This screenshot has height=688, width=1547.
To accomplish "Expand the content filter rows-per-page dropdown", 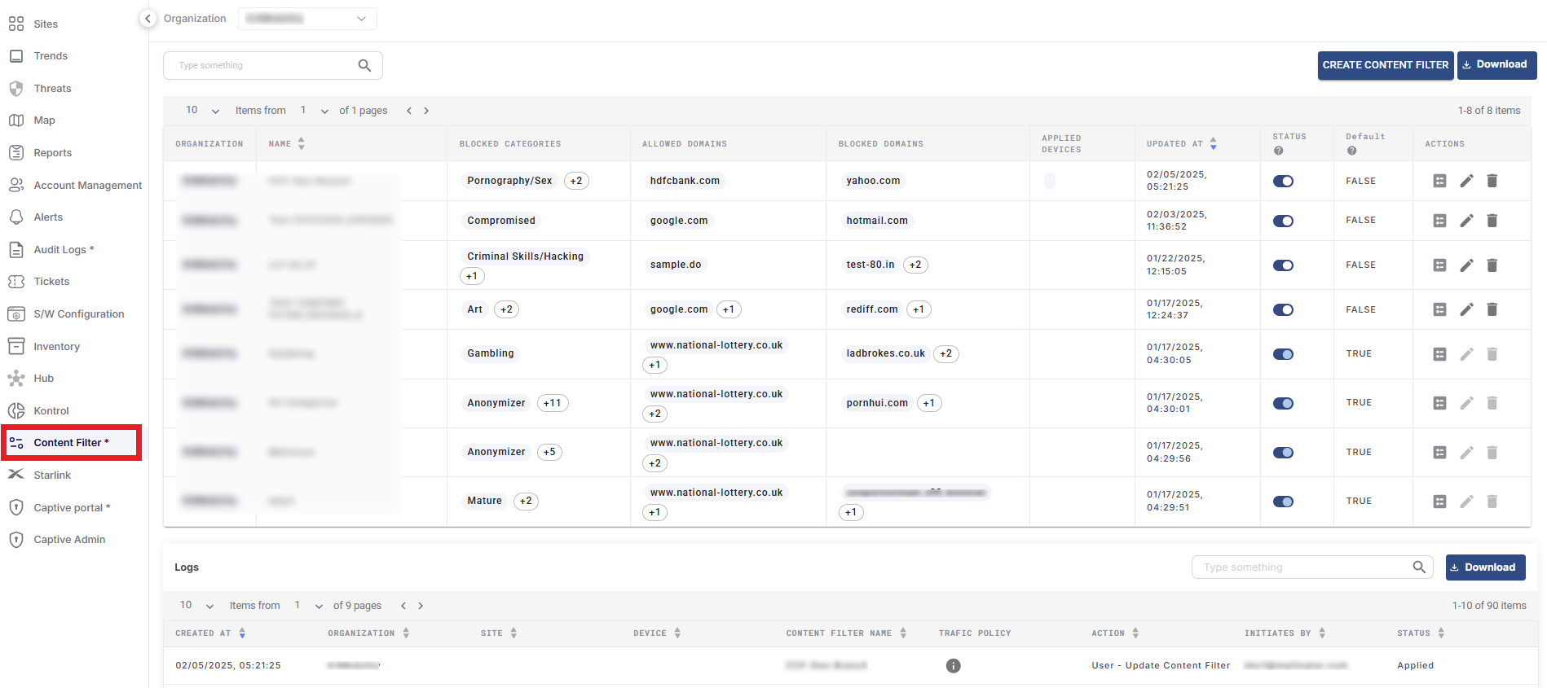I will click(x=203, y=111).
